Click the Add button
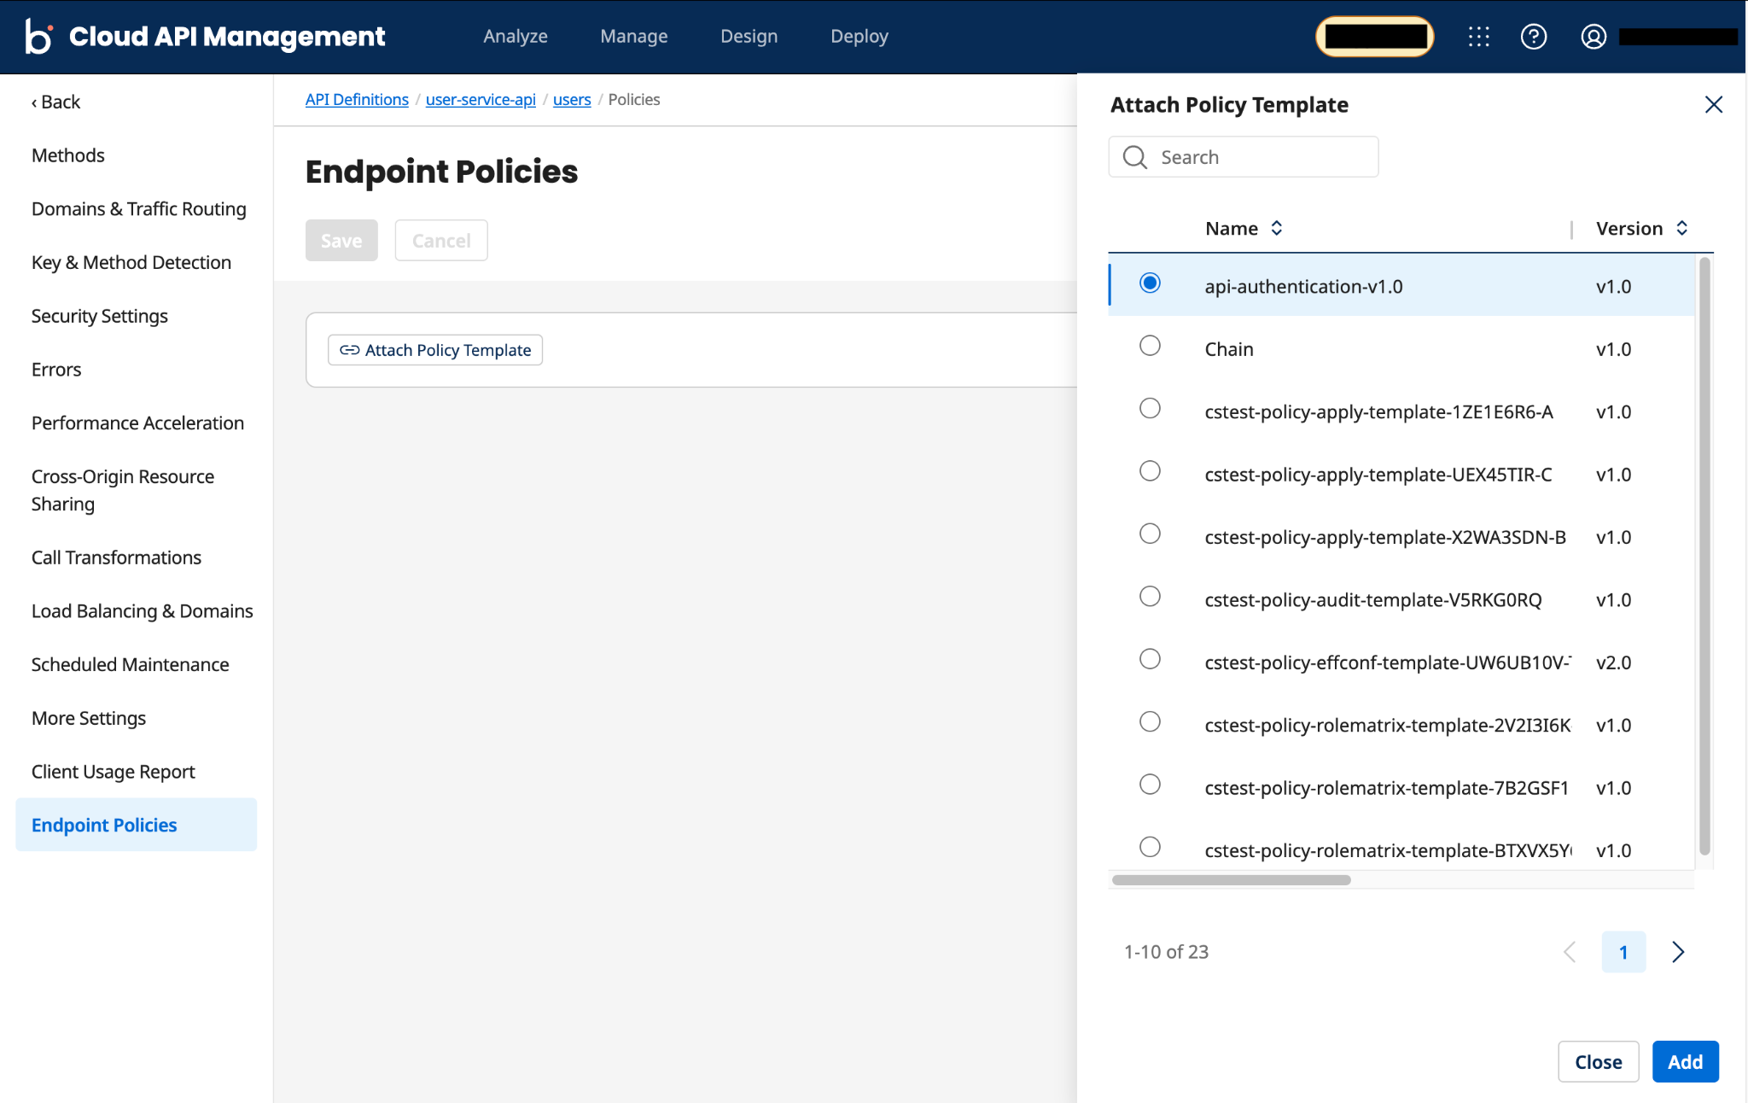1748x1103 pixels. (1685, 1062)
